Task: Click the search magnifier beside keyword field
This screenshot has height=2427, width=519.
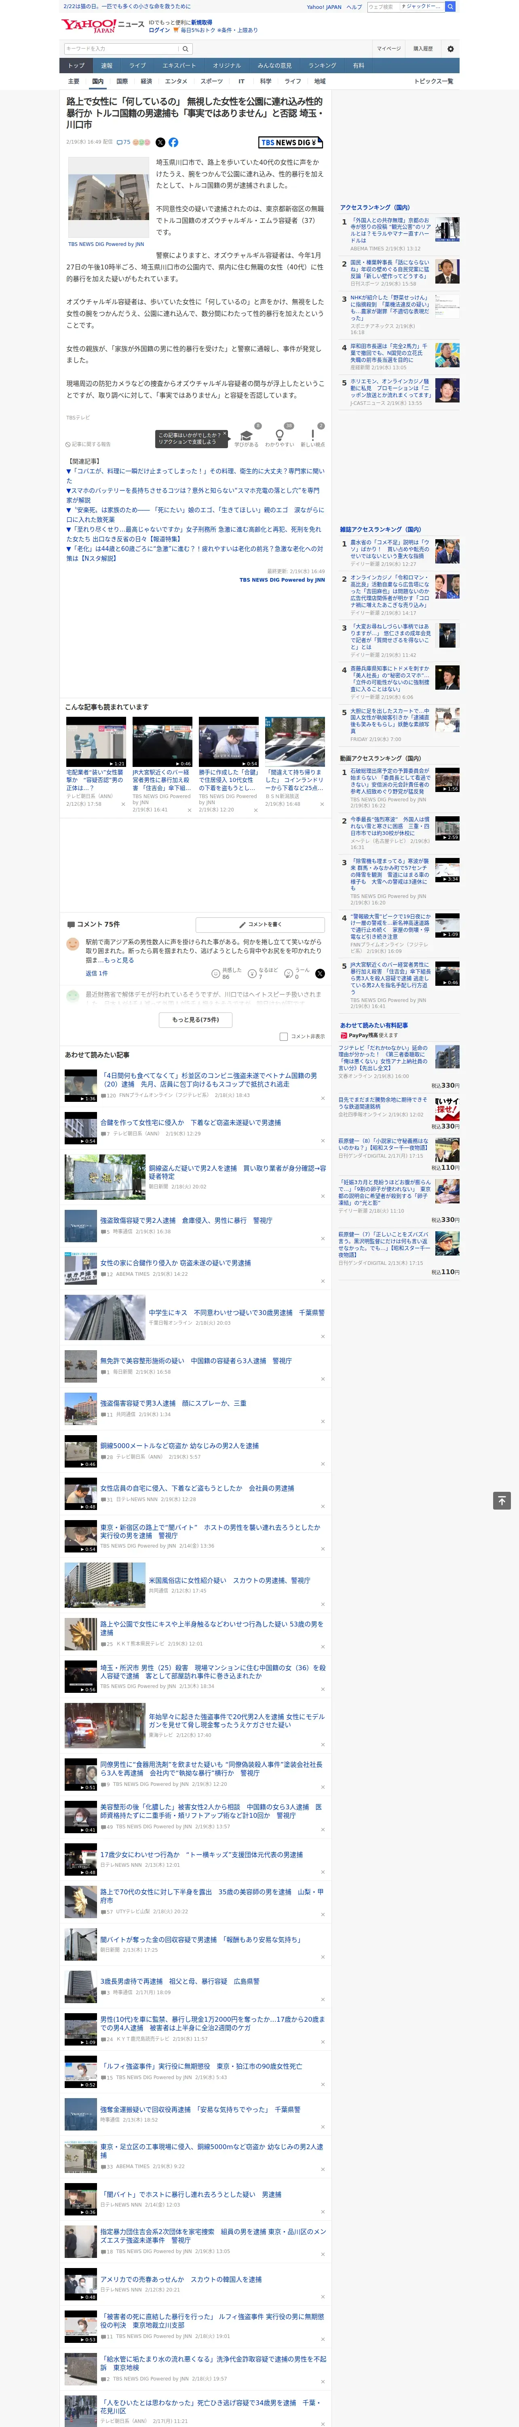Action: (x=186, y=49)
